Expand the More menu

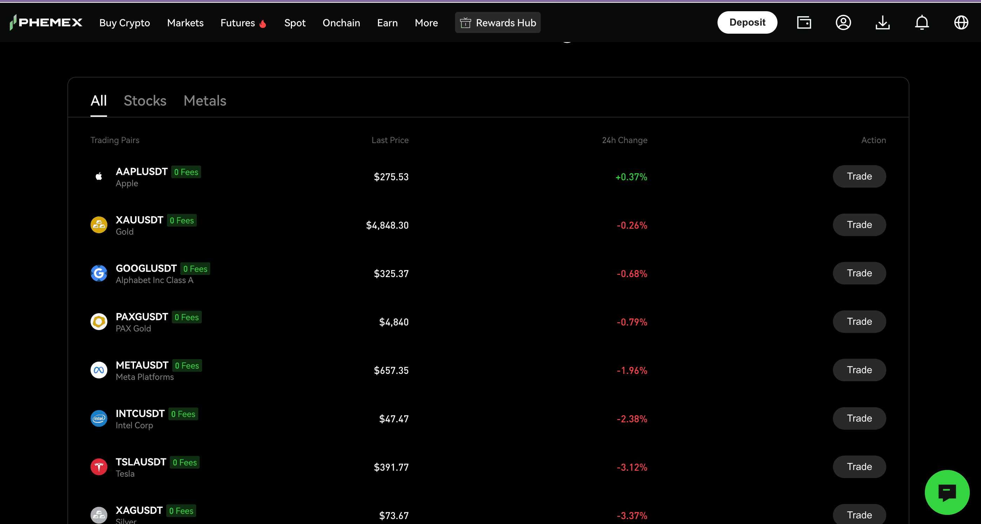tap(426, 23)
